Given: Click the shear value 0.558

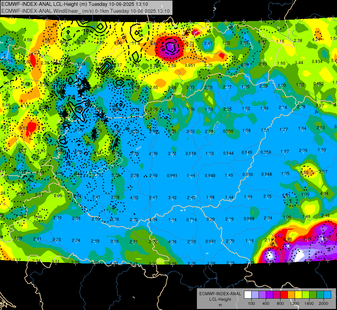Looking at the screenshot, I should point(191,153).
